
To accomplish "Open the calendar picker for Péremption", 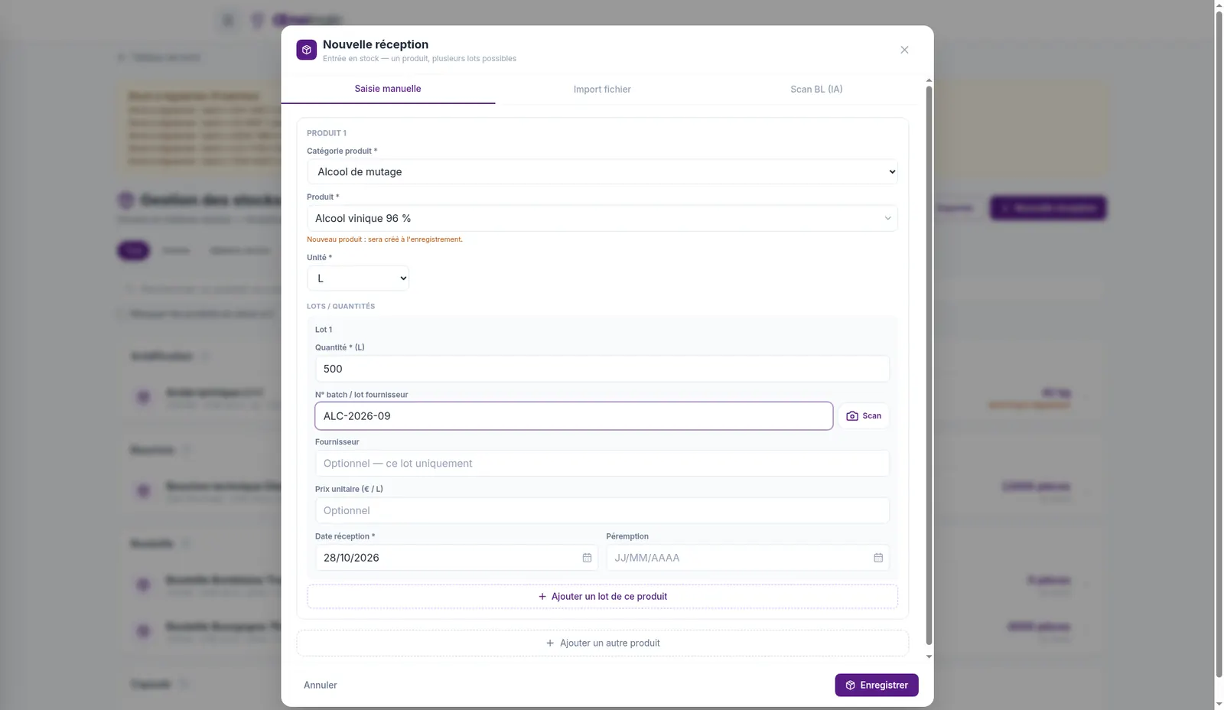I will tap(878, 558).
